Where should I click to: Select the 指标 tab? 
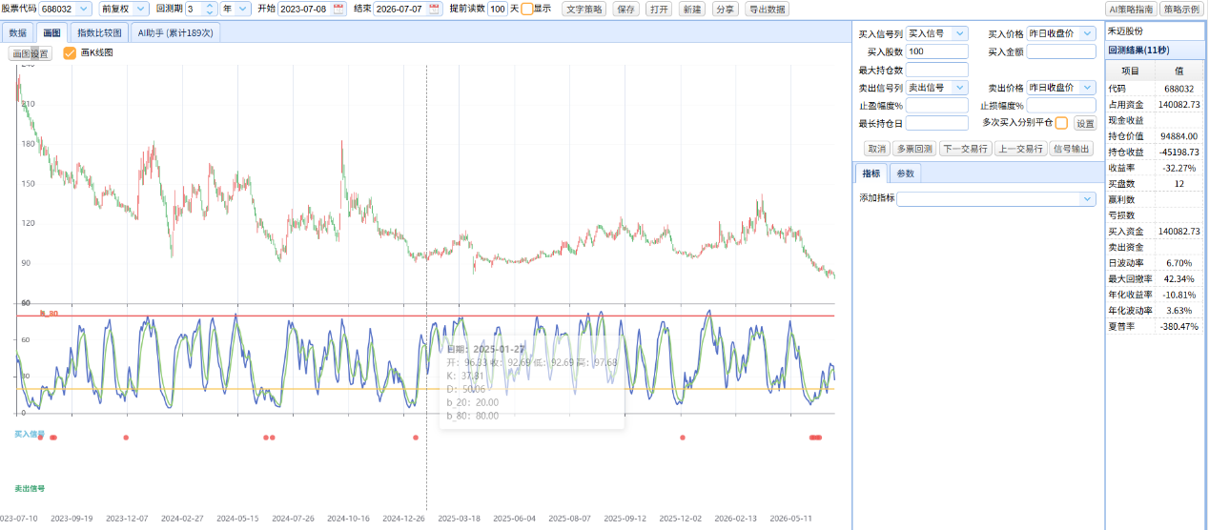(871, 173)
